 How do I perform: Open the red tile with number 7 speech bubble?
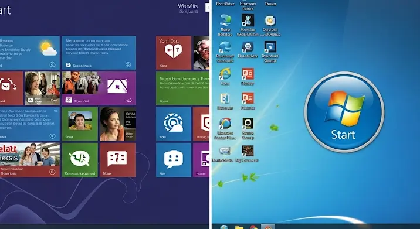coord(117,160)
